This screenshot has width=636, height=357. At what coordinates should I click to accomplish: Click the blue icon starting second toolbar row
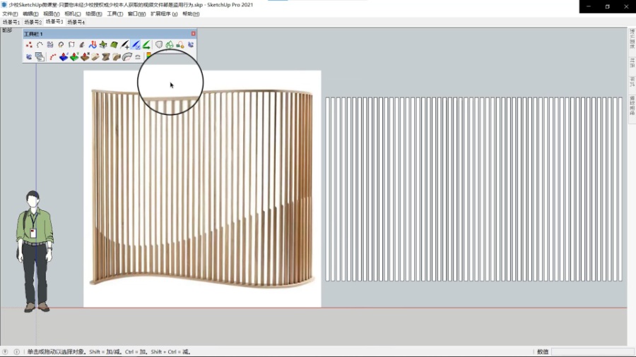pos(29,57)
